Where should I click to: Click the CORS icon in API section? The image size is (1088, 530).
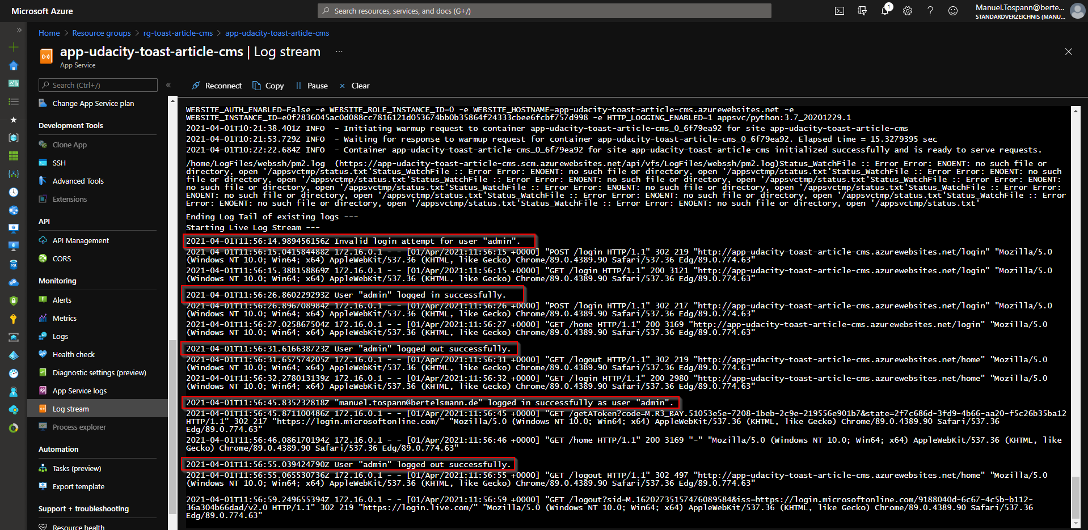43,258
